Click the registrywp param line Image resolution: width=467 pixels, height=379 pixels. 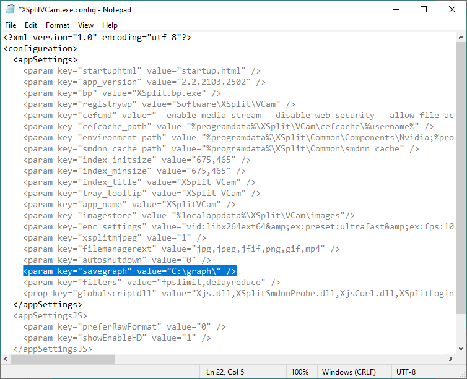coord(159,104)
